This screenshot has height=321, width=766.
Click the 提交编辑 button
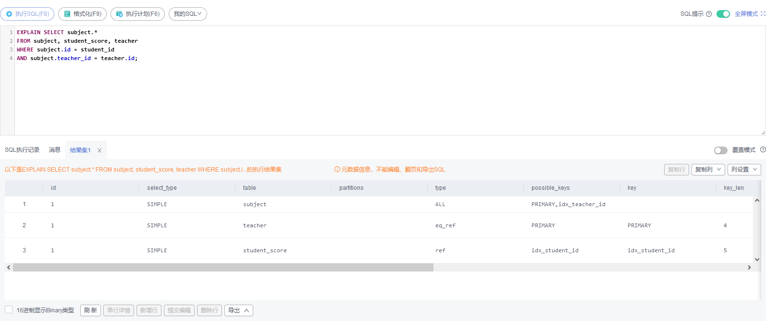(179, 310)
